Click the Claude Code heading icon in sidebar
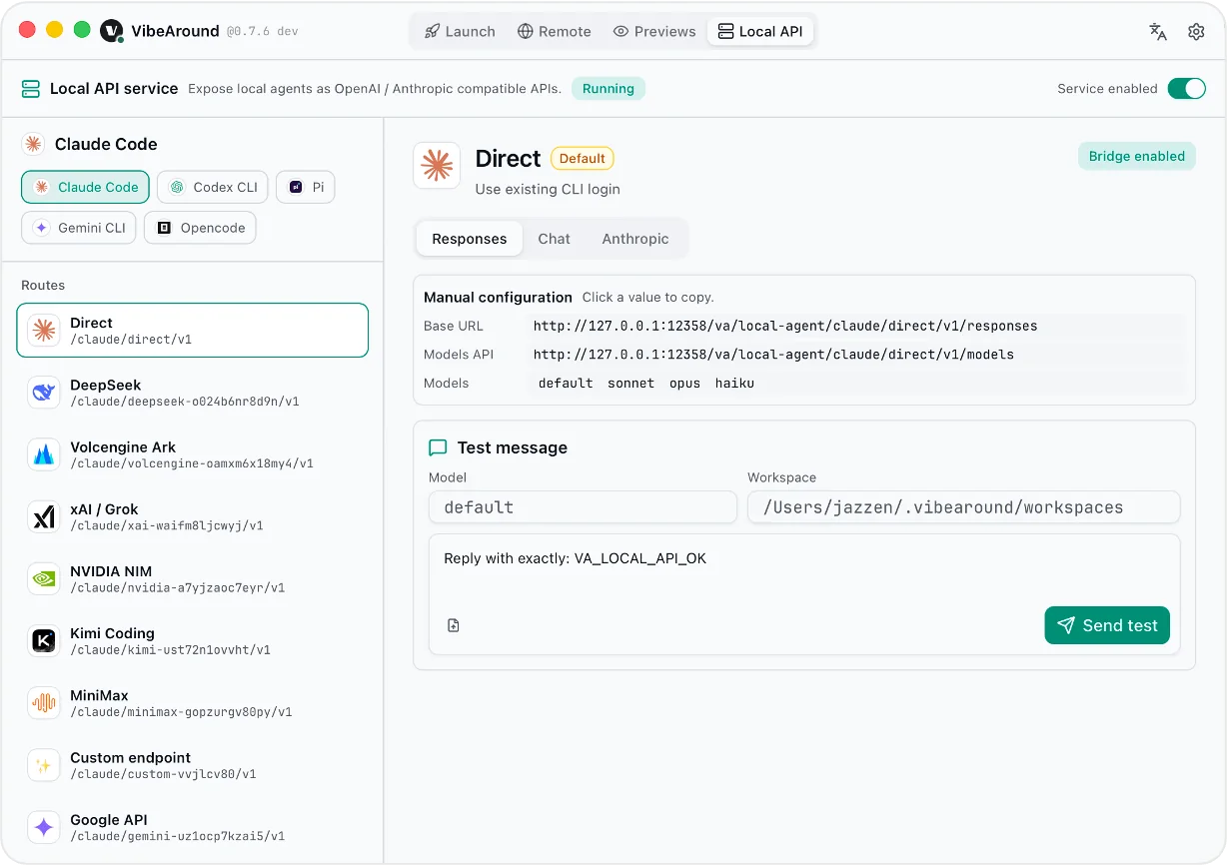 33,144
